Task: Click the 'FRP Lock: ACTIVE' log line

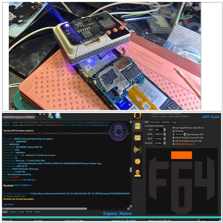Action: 11,177
